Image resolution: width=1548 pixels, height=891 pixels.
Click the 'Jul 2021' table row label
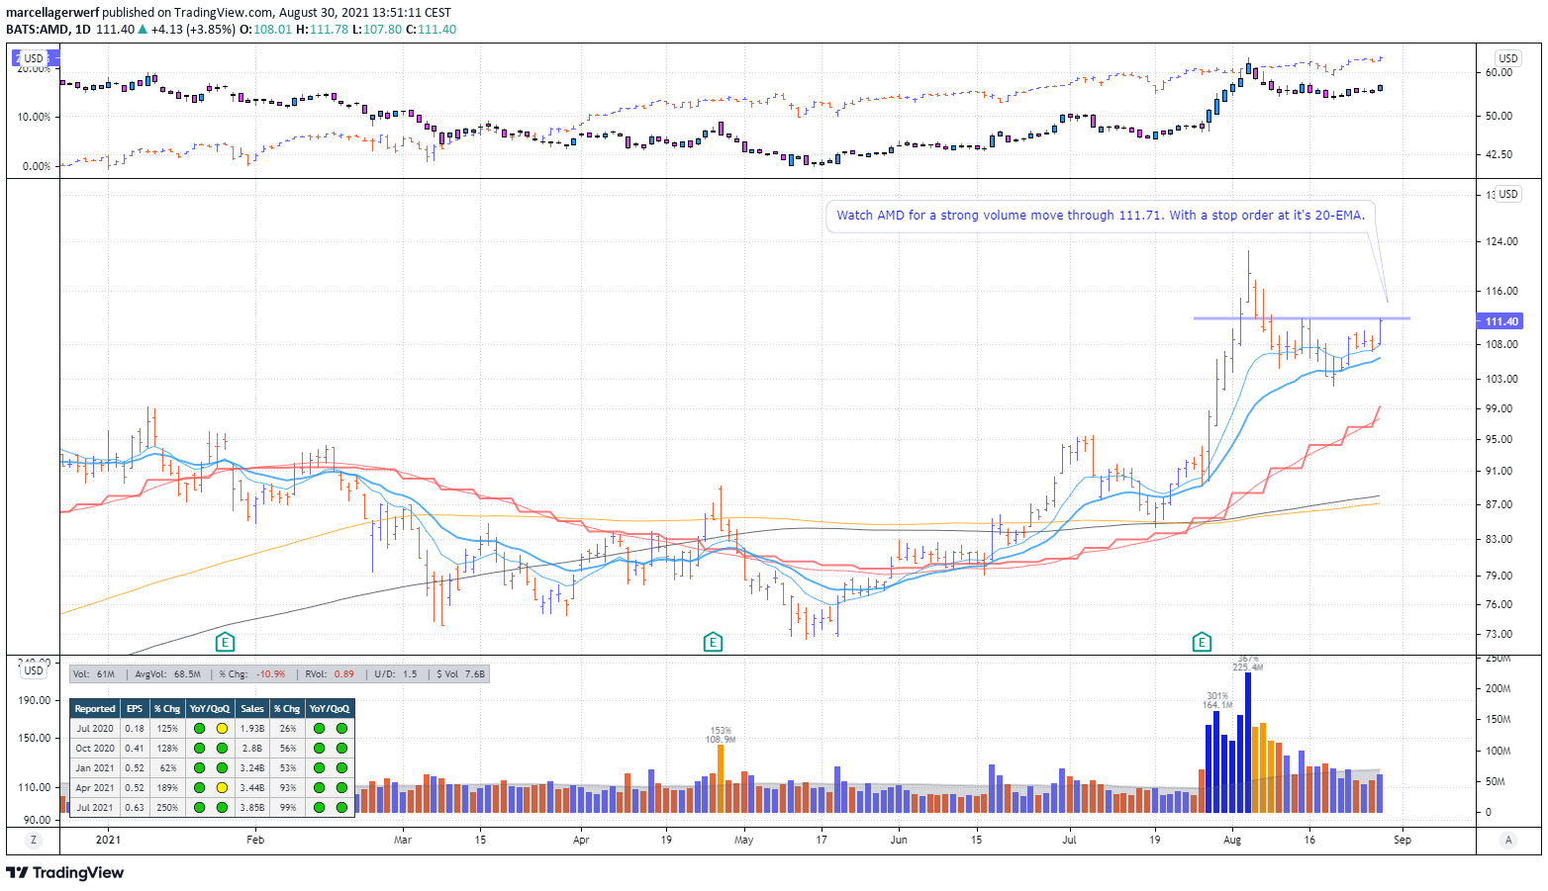coord(95,808)
